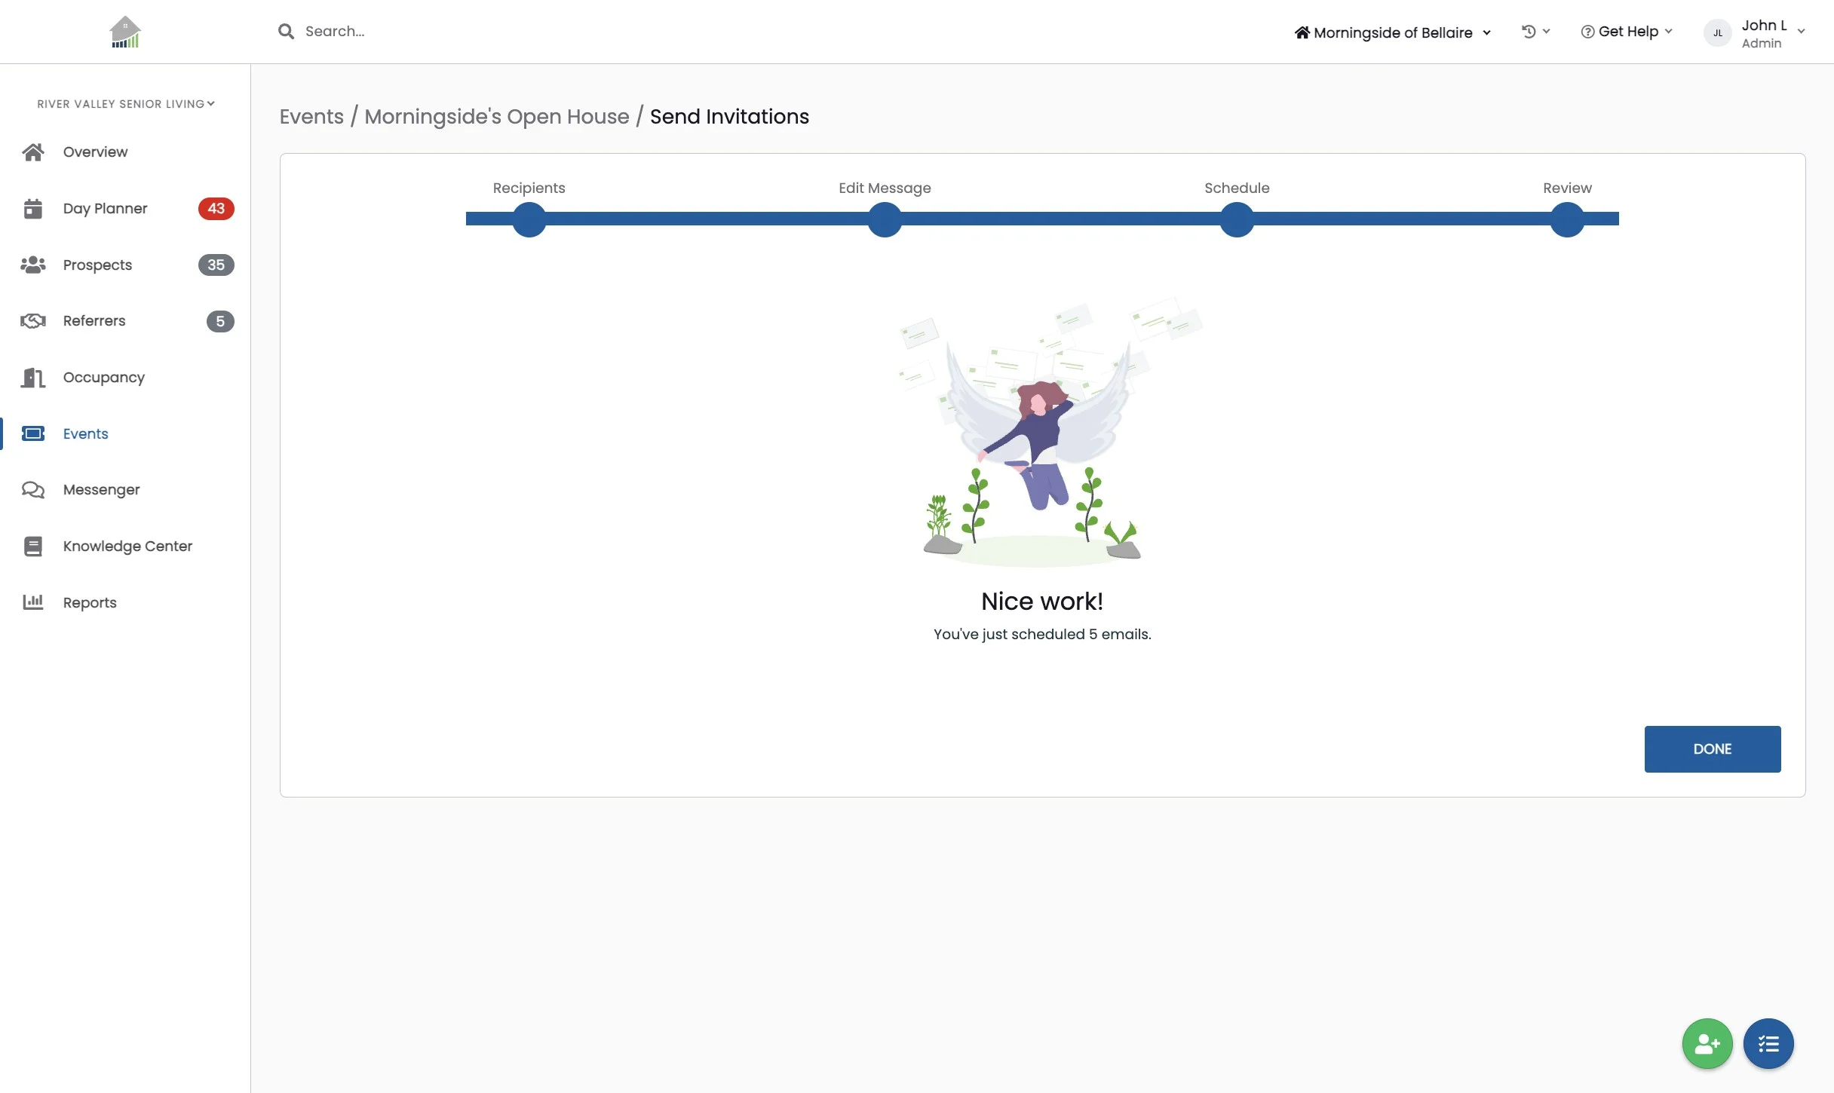Open the Get Help dropdown menu
The height and width of the screenshot is (1093, 1834).
tap(1627, 32)
